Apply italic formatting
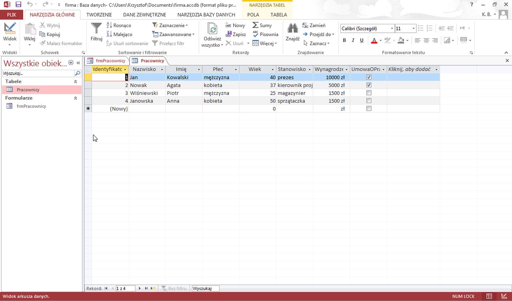Image resolution: width=512 pixels, height=301 pixels. tap(353, 40)
